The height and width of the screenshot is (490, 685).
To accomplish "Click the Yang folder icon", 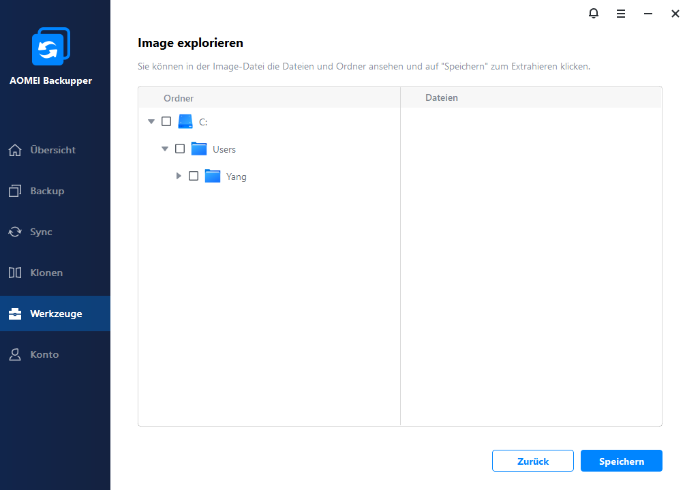I will (x=213, y=177).
